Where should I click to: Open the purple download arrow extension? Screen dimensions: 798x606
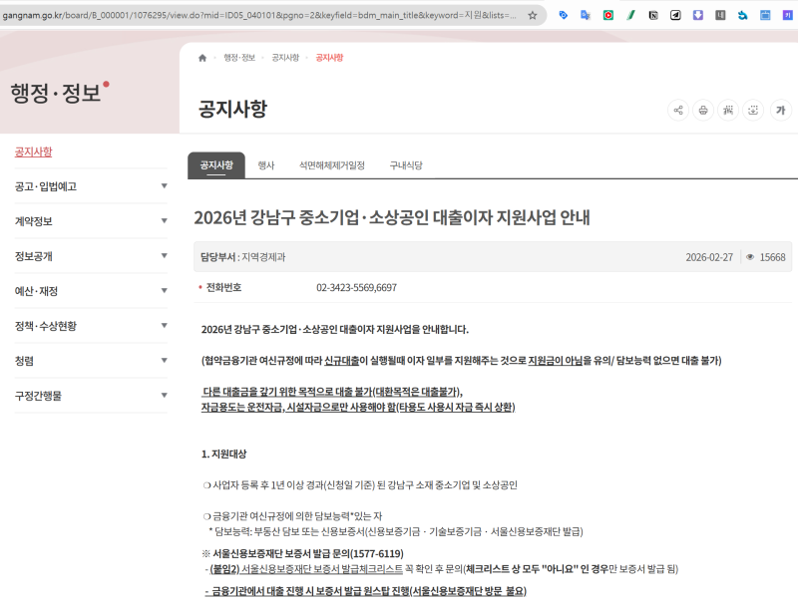(x=697, y=15)
